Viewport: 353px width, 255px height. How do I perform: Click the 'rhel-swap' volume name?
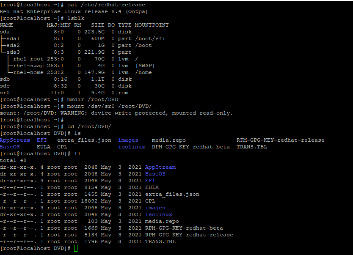tap(28, 66)
